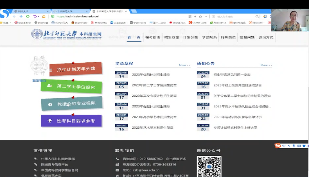
Task: Open 常见问题 navigation menu
Action: coord(247,37)
